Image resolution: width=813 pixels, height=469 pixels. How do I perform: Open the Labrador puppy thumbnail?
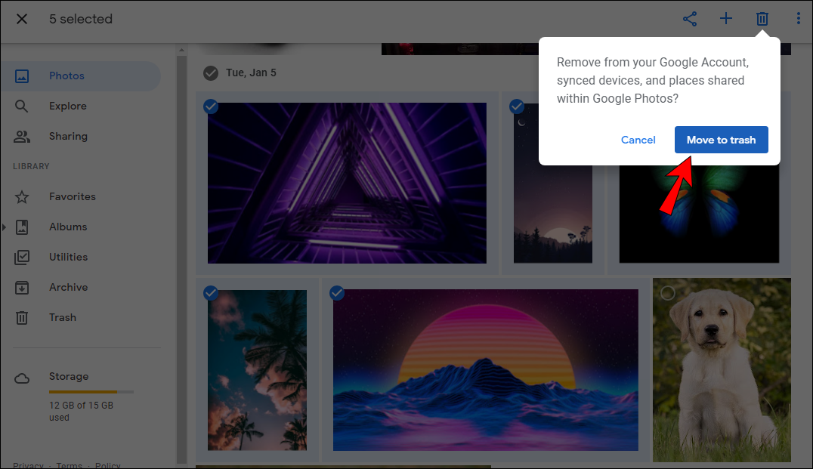pos(722,370)
